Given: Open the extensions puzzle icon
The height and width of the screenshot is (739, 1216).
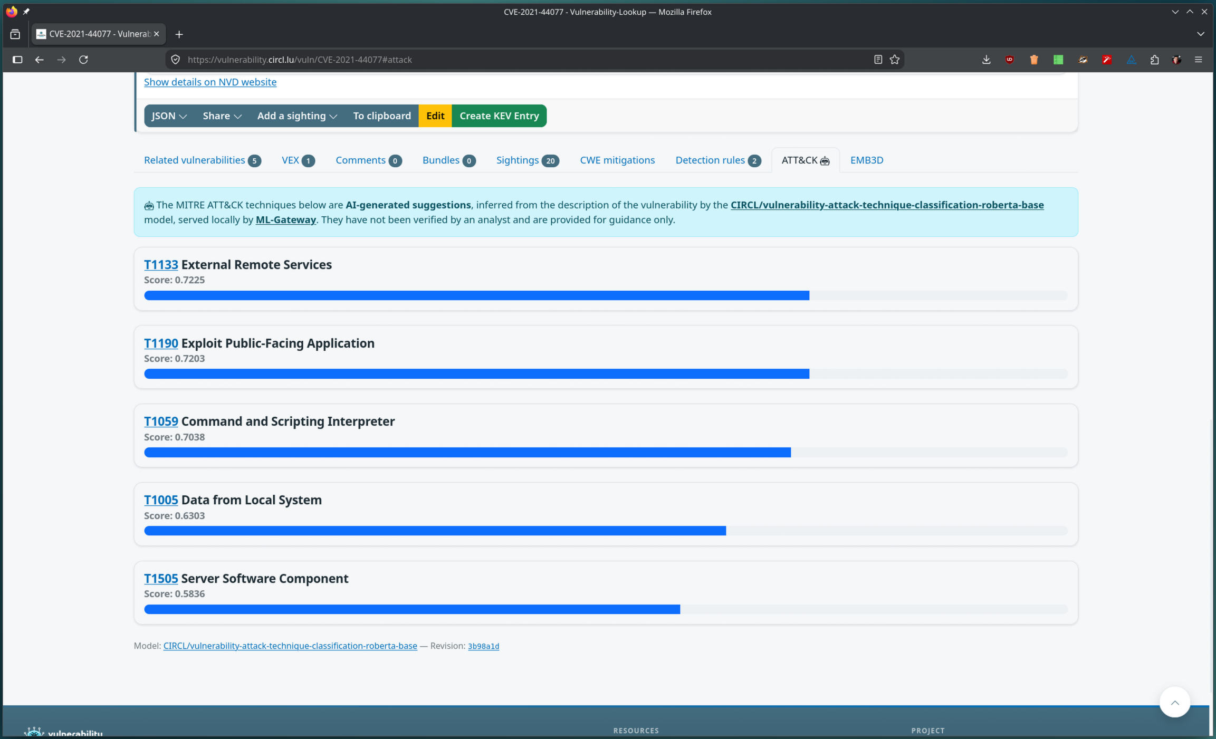Looking at the screenshot, I should click(x=1154, y=60).
